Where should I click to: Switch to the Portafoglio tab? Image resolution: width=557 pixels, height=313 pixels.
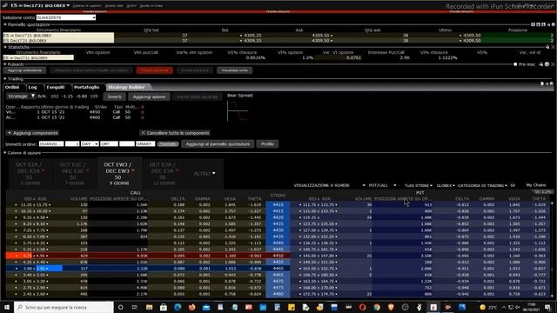click(x=87, y=87)
